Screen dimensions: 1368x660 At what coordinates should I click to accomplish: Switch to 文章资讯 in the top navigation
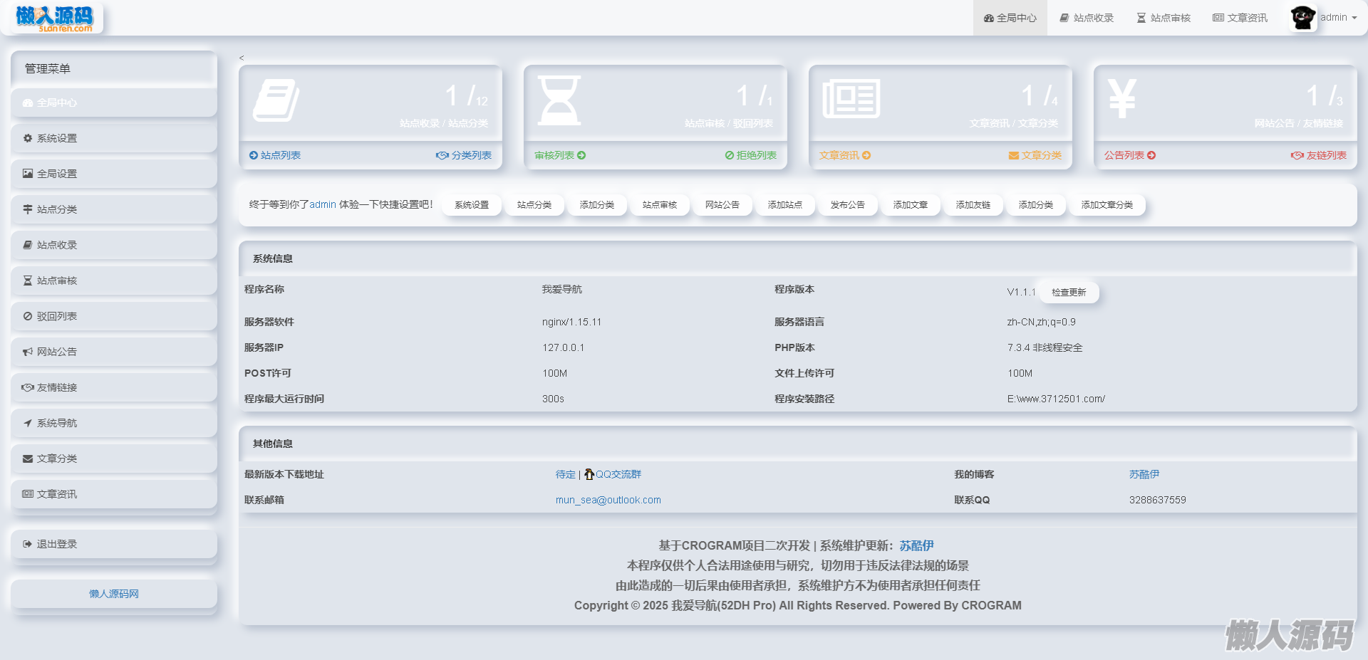[1240, 18]
